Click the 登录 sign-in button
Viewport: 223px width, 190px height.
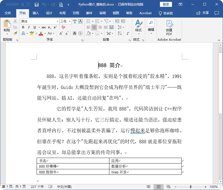point(166,4)
